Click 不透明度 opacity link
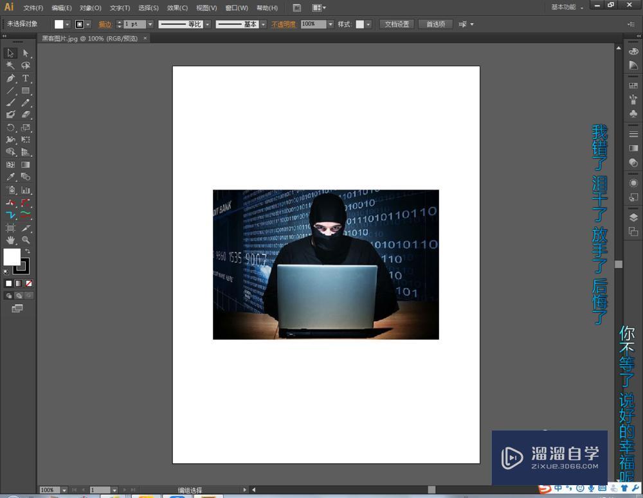Image resolution: width=643 pixels, height=498 pixels. pos(284,24)
